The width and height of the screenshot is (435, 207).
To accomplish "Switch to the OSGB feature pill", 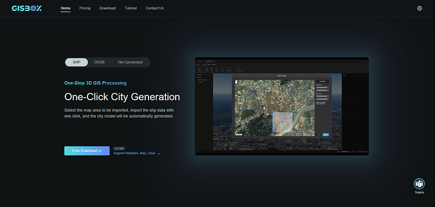I will pos(100,62).
